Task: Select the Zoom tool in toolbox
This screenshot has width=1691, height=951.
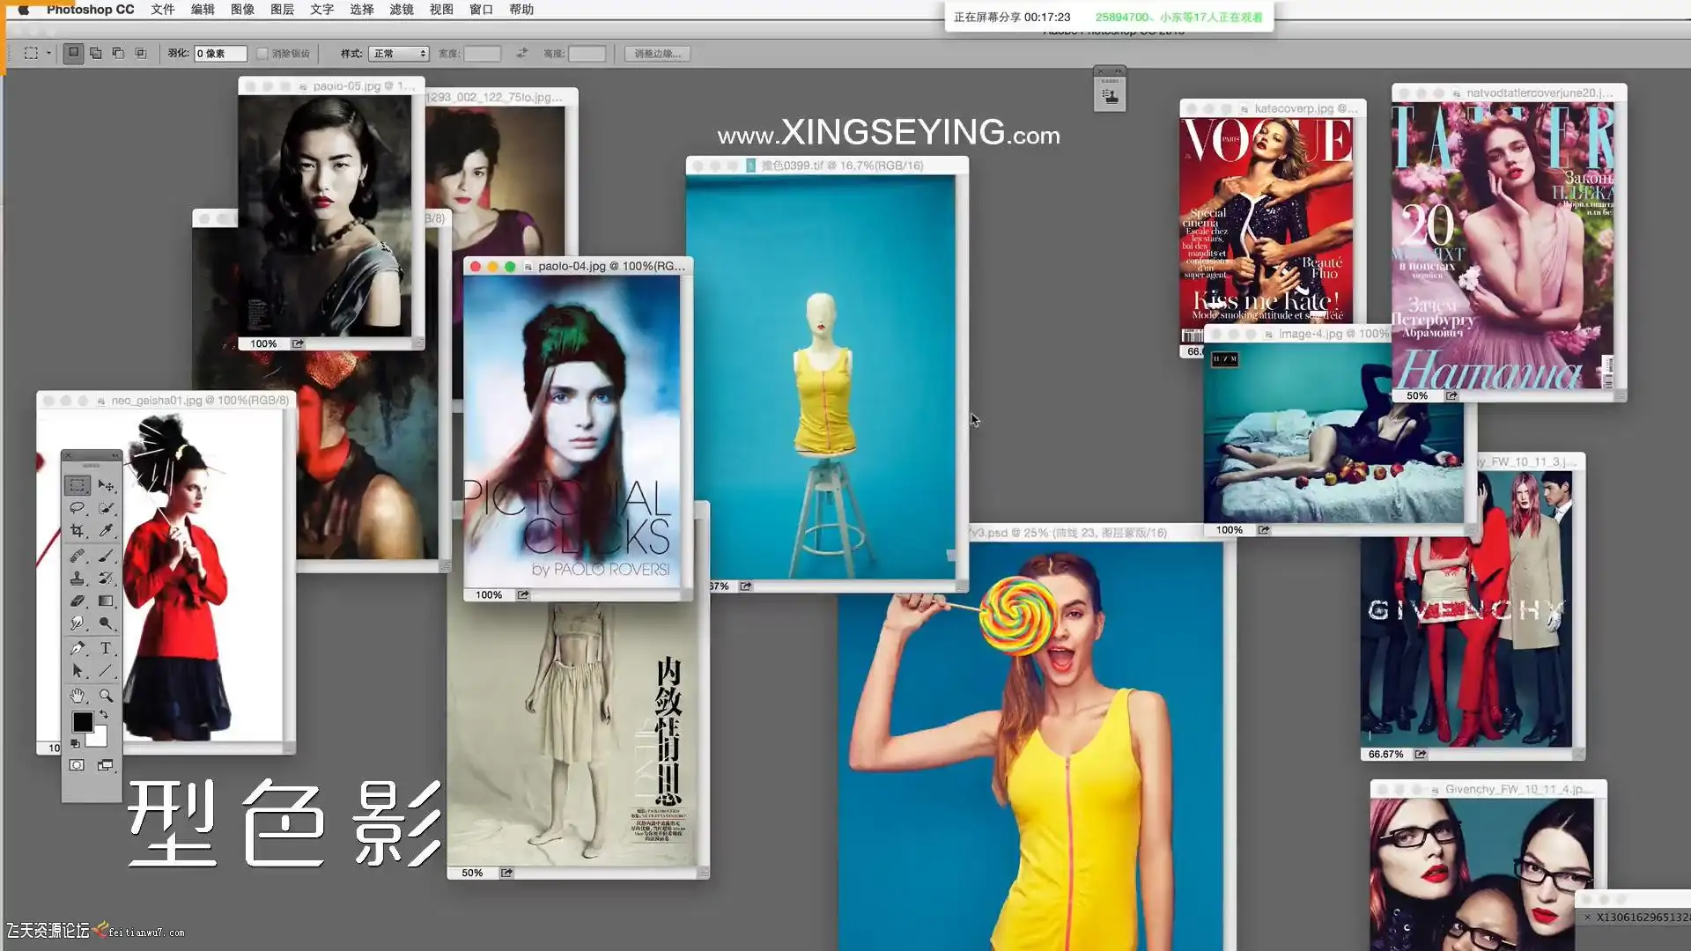Action: [x=106, y=696]
